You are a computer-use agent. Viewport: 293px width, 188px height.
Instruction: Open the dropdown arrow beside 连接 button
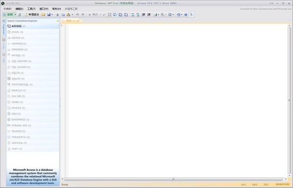pos(15,15)
